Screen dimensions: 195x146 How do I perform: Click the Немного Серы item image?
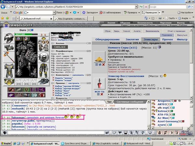click(99, 57)
